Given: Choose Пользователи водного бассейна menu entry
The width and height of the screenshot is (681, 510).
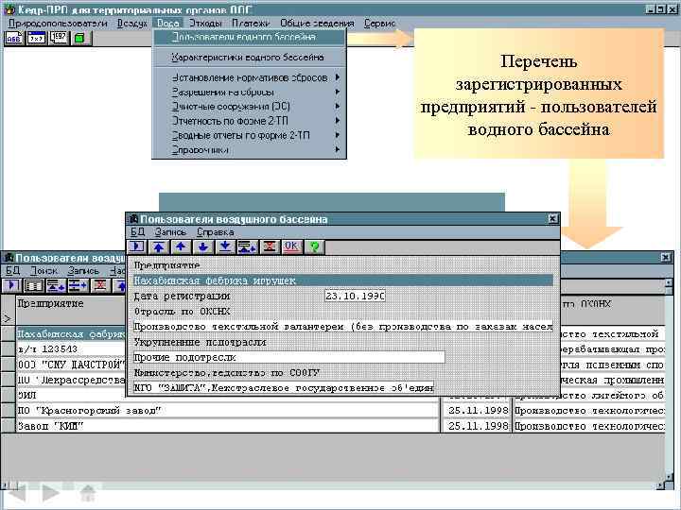Looking at the screenshot, I should pyautogui.click(x=249, y=37).
